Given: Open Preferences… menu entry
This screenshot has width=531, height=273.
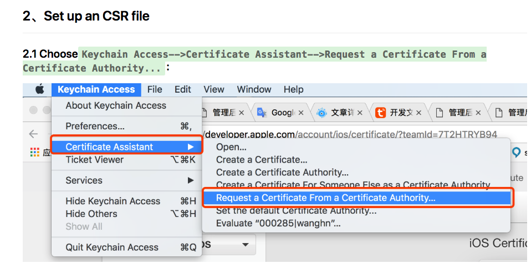Looking at the screenshot, I should point(127,126).
